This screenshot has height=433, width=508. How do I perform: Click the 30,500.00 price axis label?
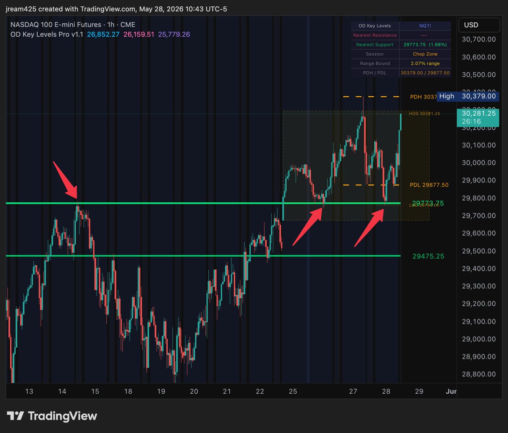coord(479,75)
